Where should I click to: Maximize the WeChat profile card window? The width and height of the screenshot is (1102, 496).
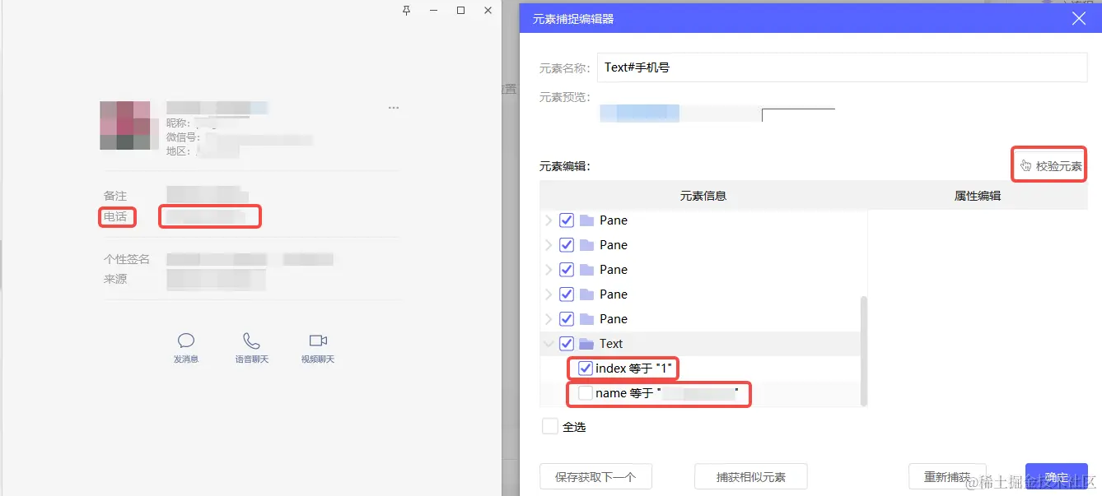tap(460, 11)
